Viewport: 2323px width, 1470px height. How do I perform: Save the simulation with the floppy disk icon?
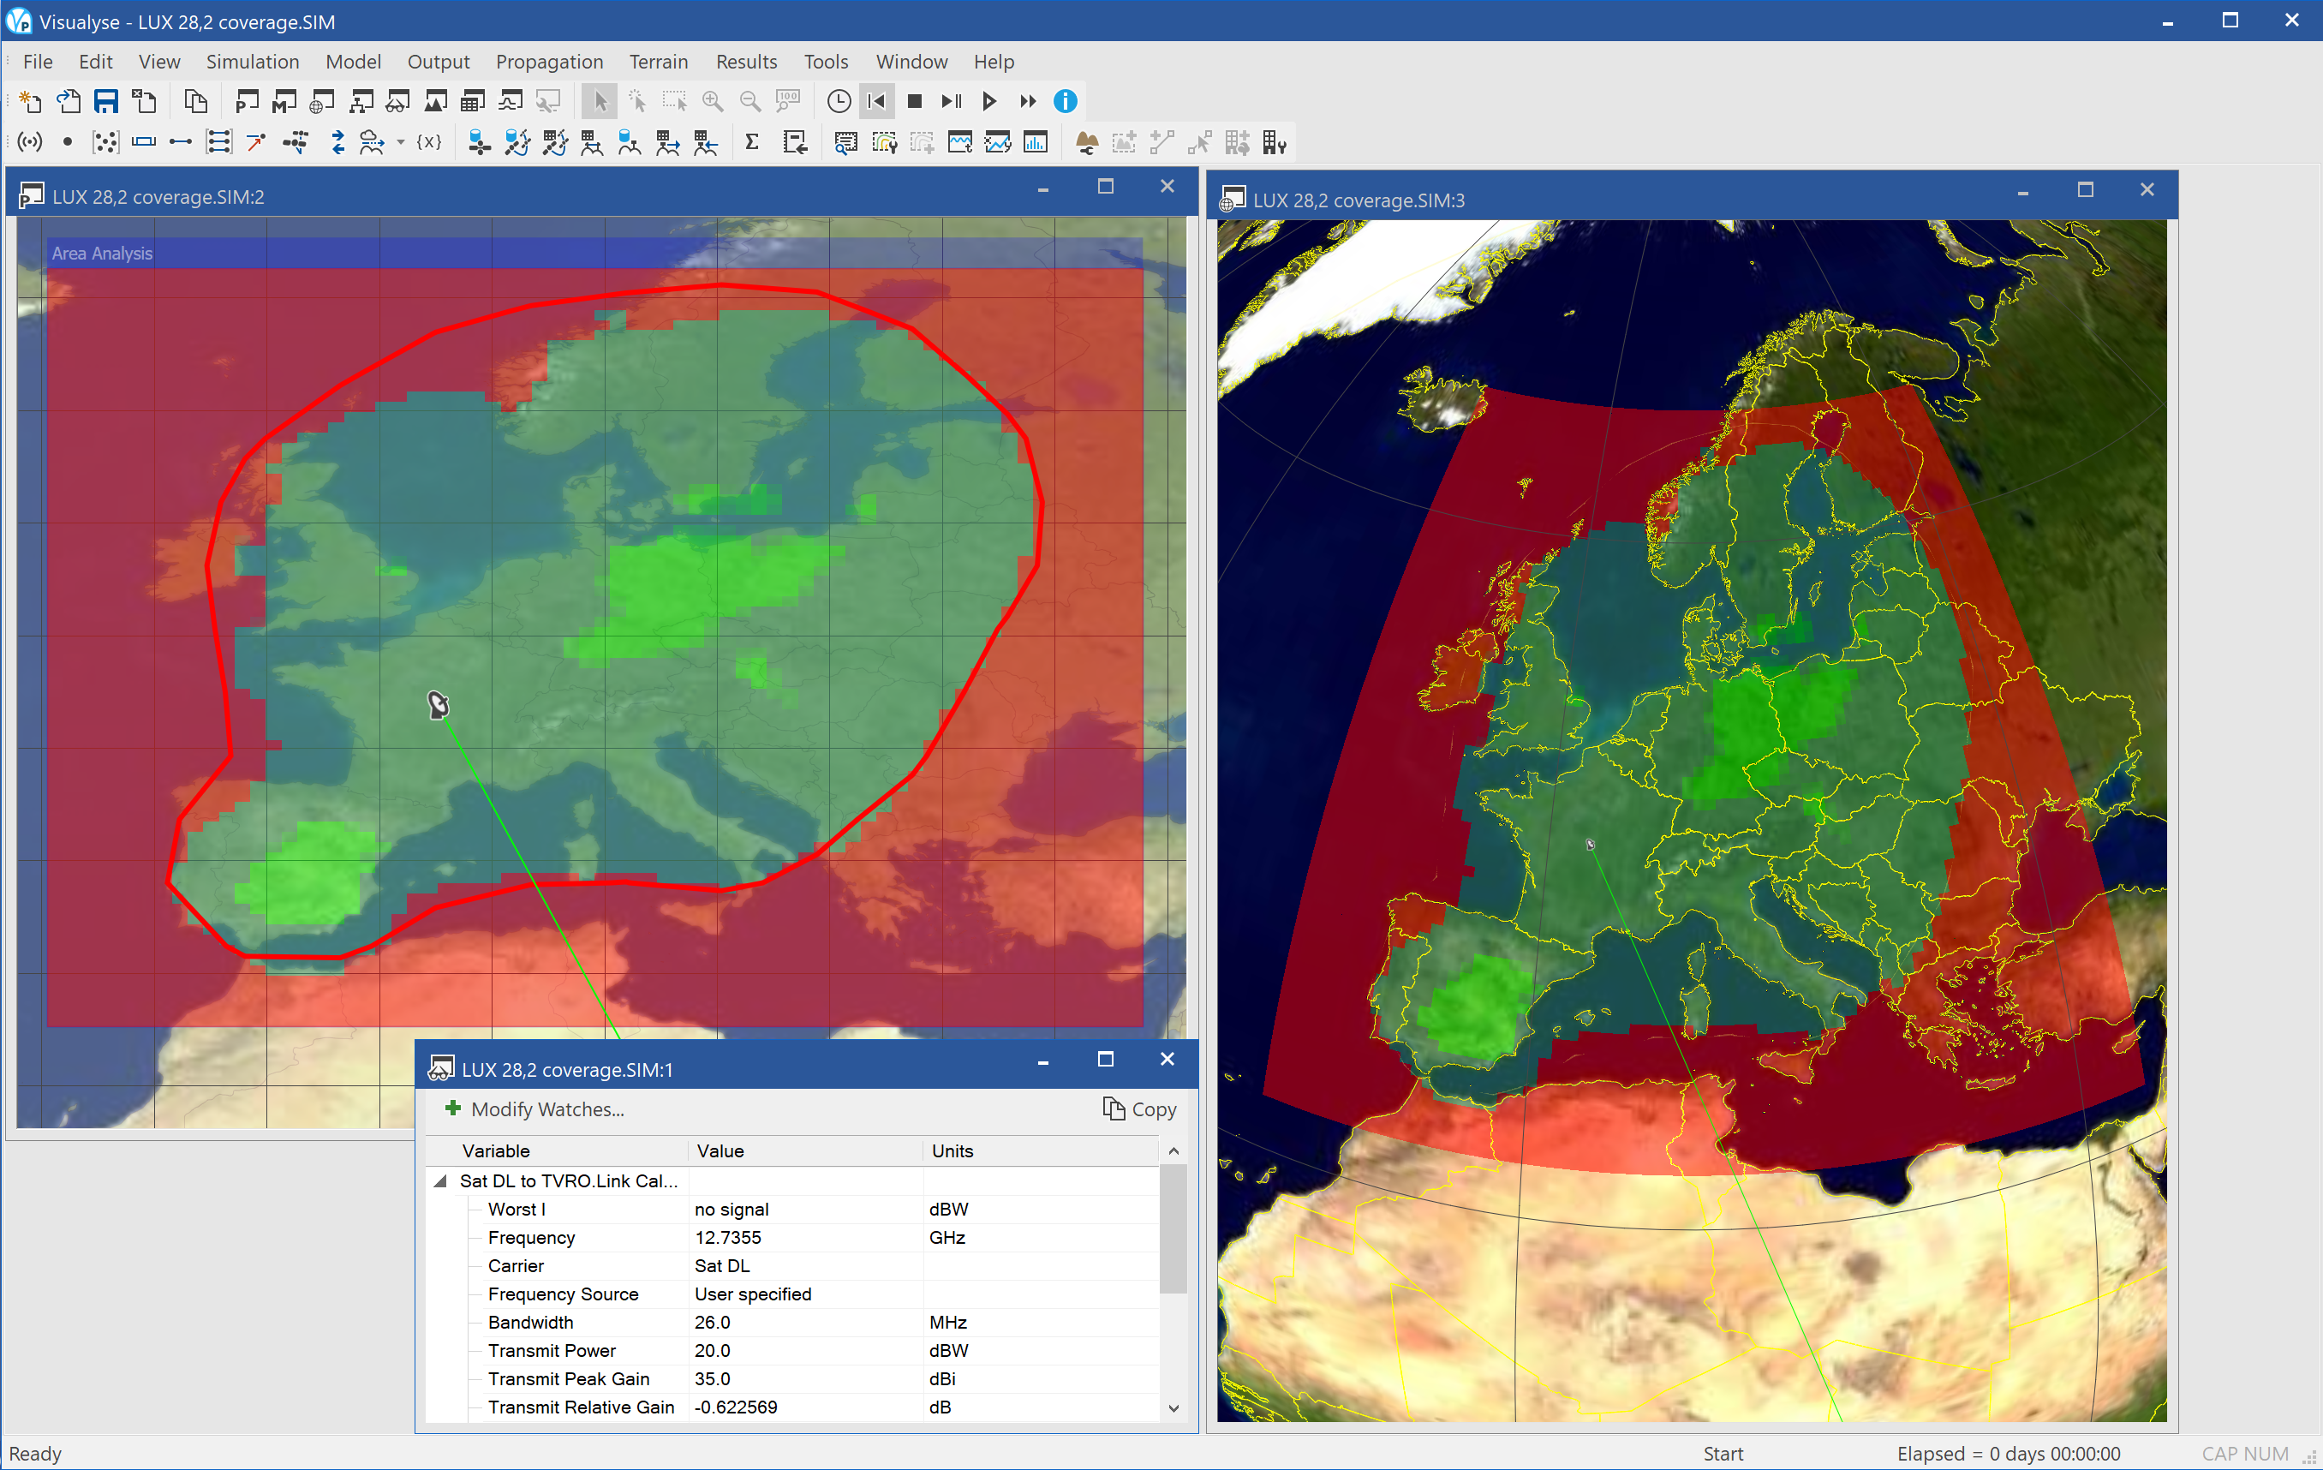click(106, 101)
